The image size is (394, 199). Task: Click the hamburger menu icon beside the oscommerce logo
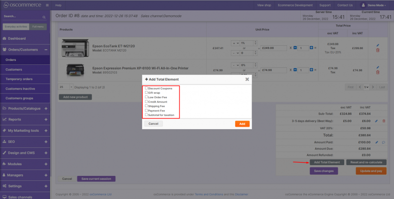(46, 5)
